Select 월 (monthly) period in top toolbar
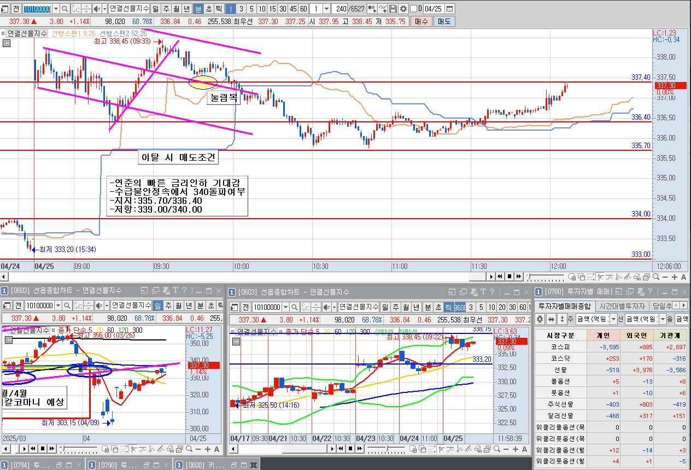 pyautogui.click(x=177, y=9)
